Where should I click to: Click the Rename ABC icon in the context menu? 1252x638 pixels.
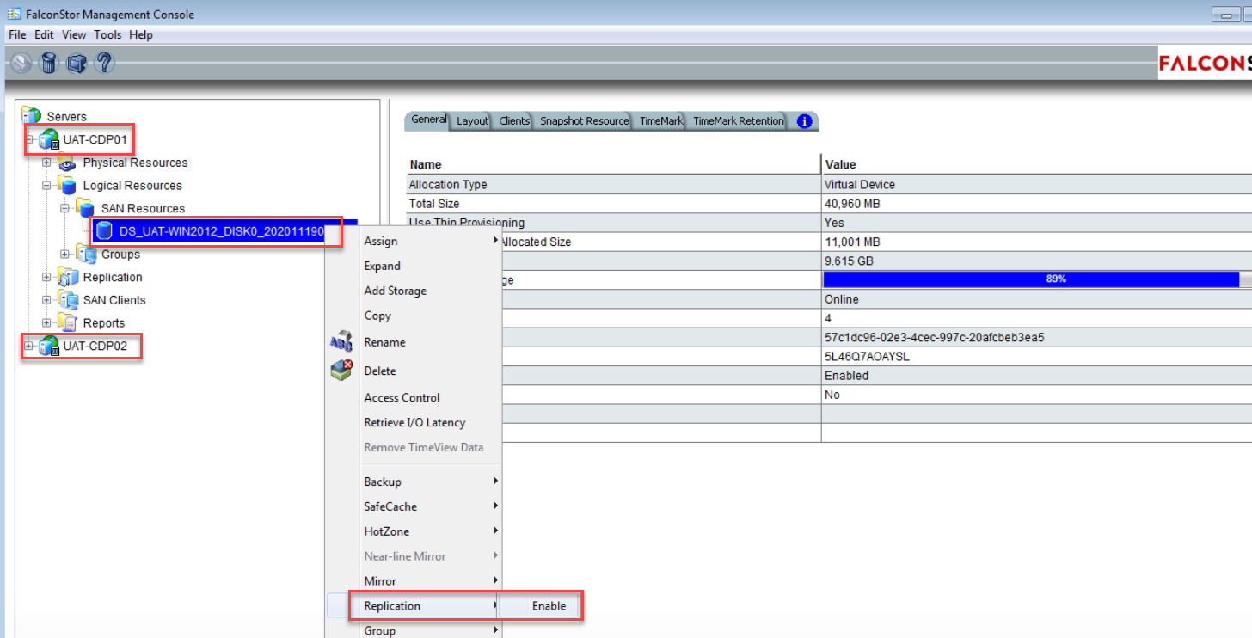tap(341, 341)
